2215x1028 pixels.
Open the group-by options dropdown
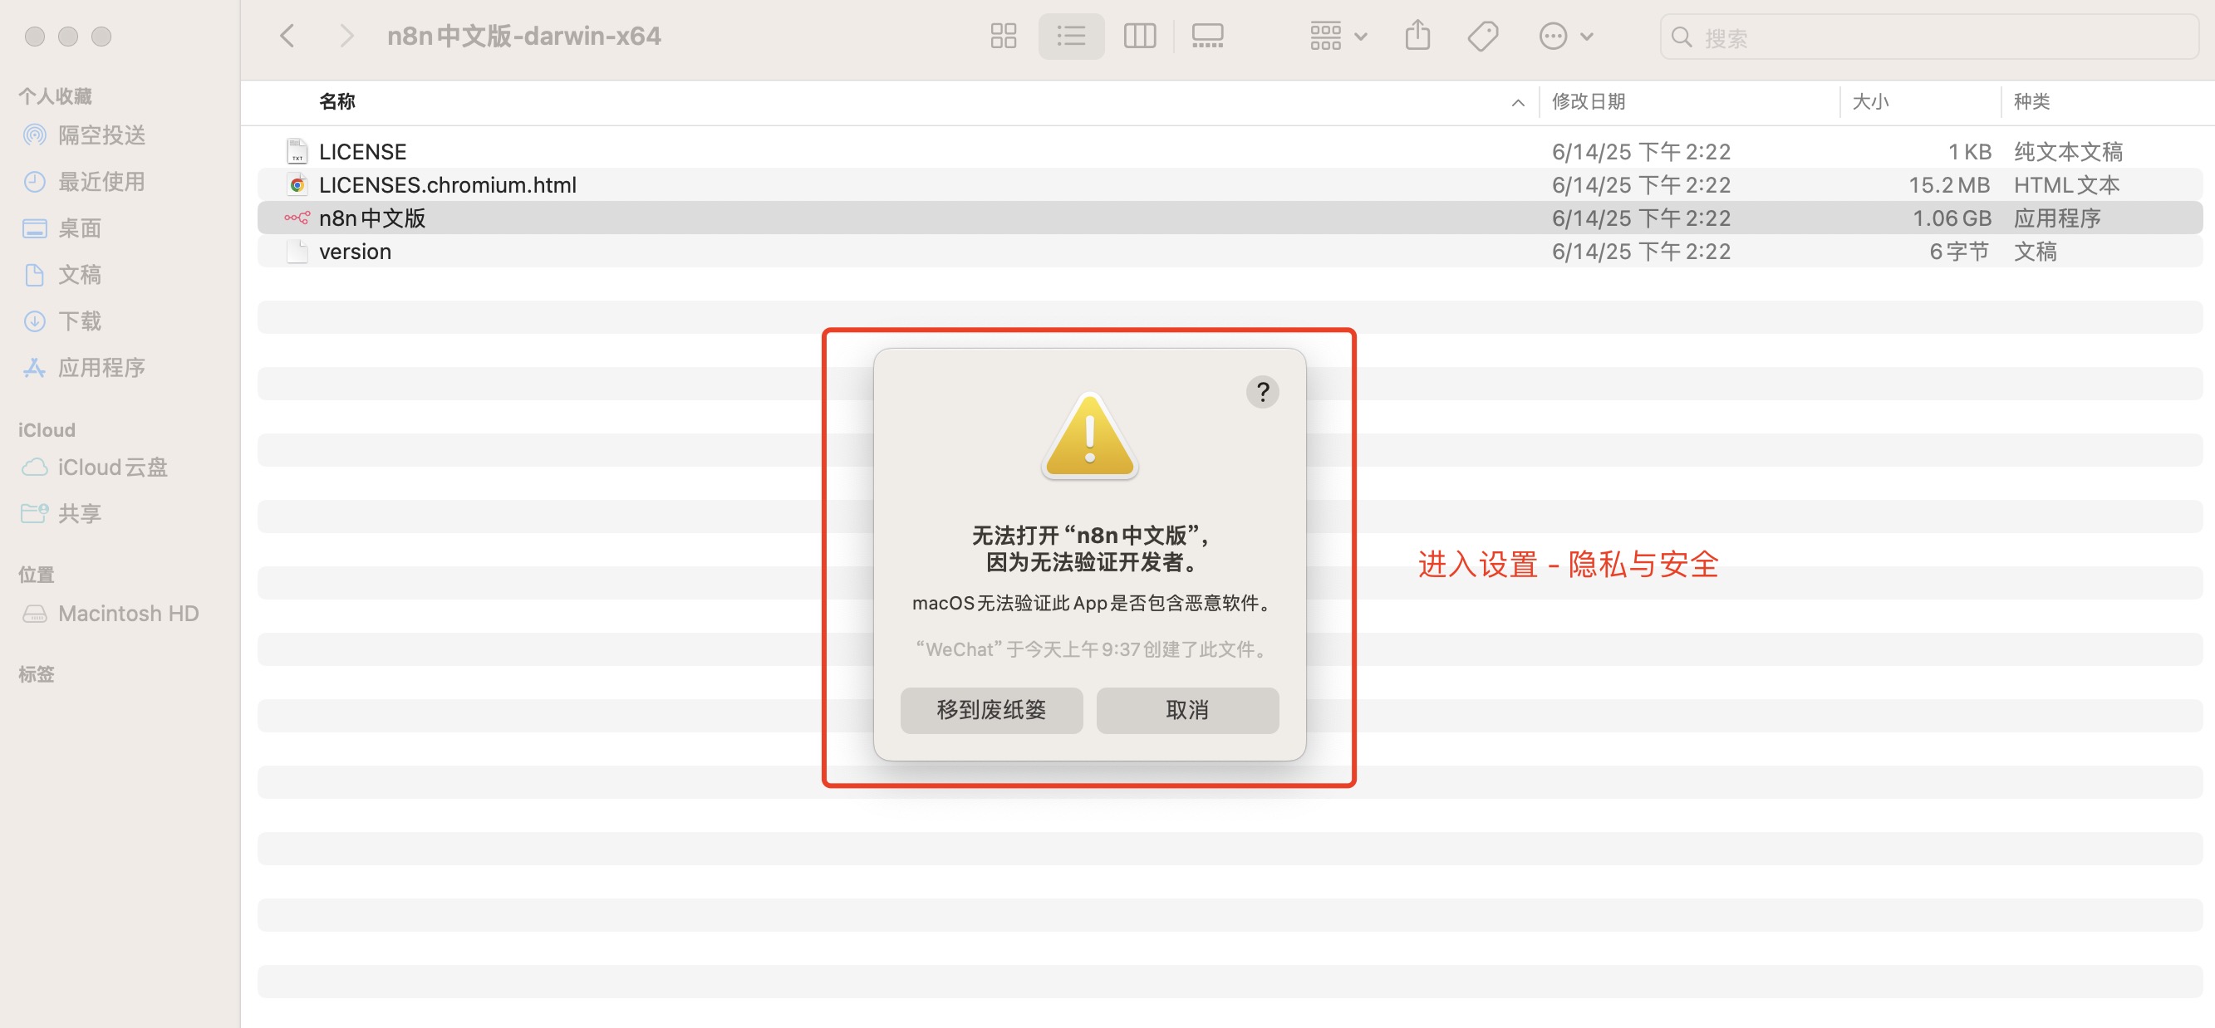tap(1338, 36)
